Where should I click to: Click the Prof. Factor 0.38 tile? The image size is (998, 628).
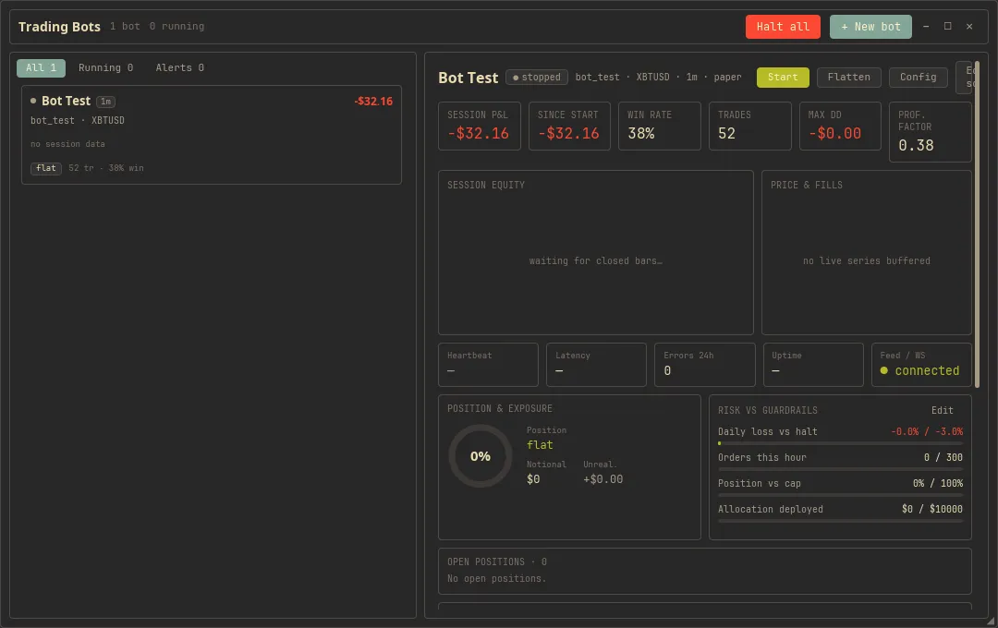[931, 132]
